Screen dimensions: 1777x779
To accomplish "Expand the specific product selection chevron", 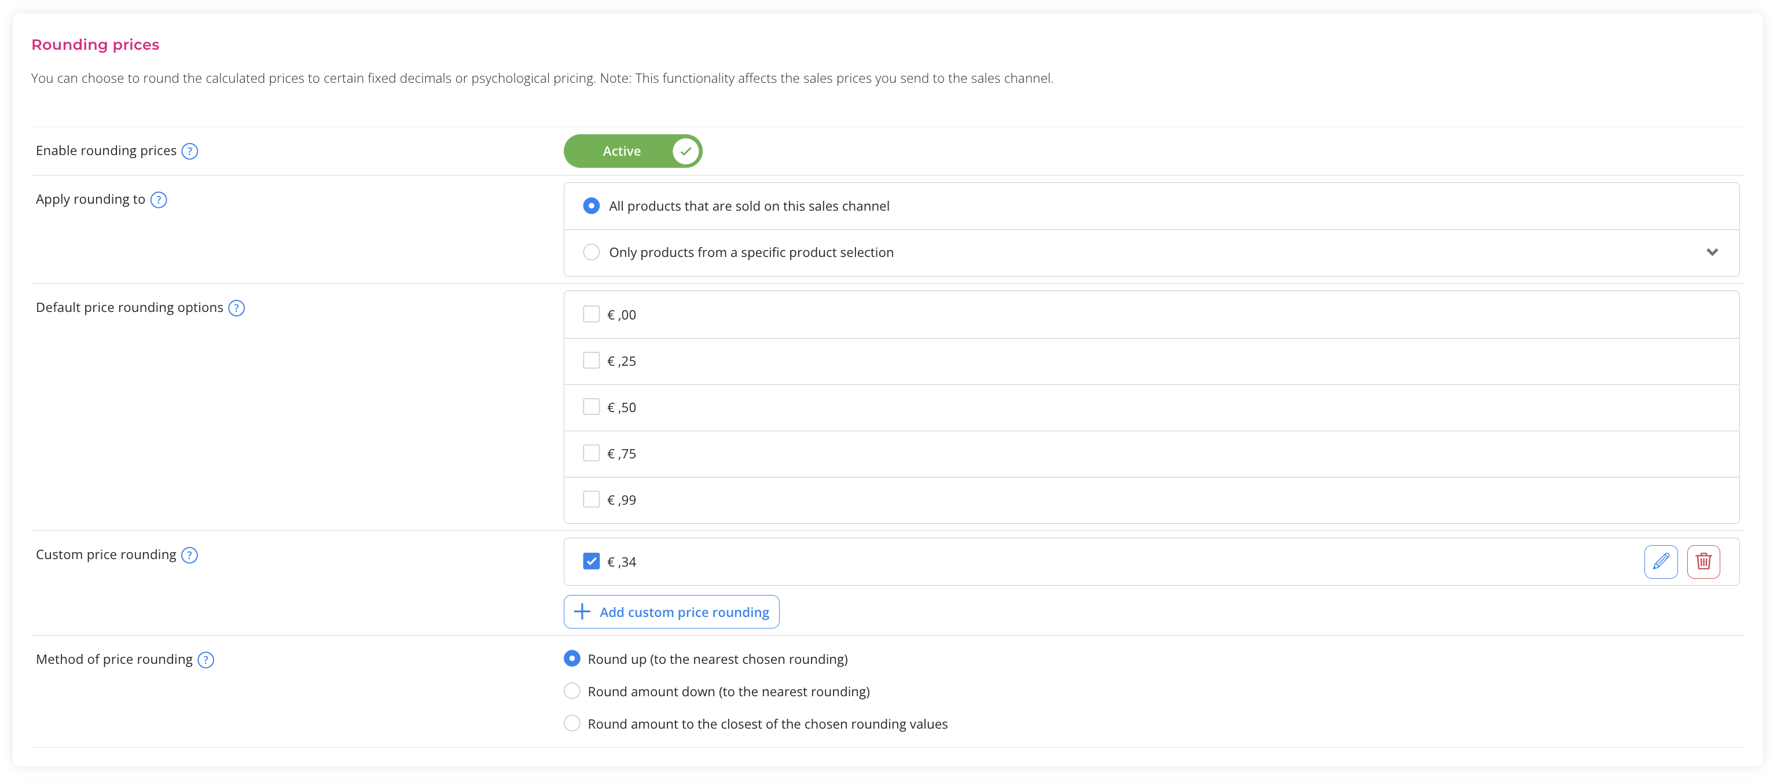I will [1712, 252].
